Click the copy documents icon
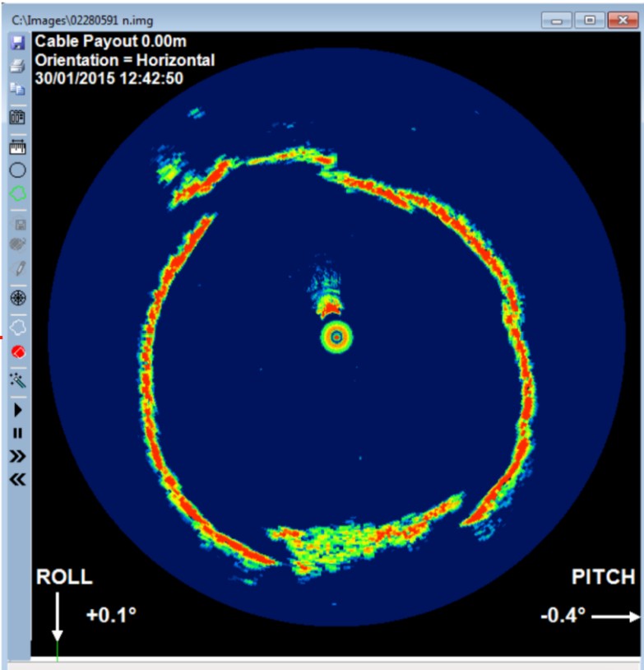The width and height of the screenshot is (644, 670). click(17, 89)
